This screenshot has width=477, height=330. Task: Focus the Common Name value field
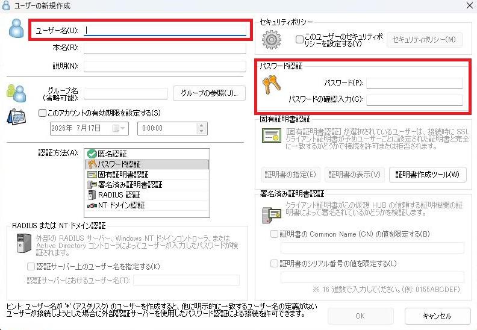pyautogui.click(x=372, y=247)
